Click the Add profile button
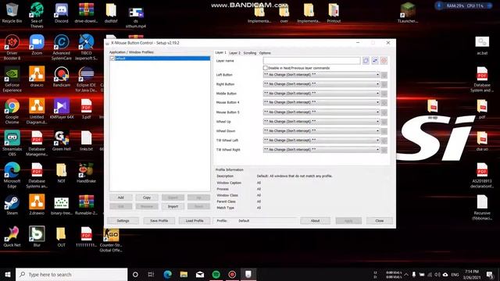 pyautogui.click(x=120, y=197)
